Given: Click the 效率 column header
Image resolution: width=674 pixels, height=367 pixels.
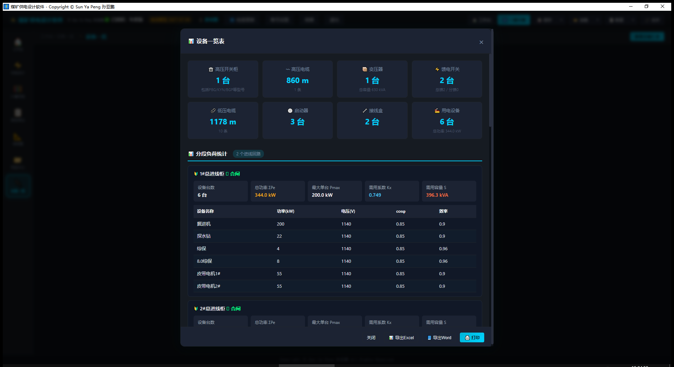Looking at the screenshot, I should (x=443, y=211).
